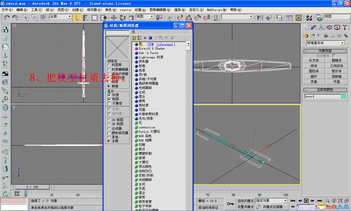Select the 材质库 browse-from radio button
This screenshot has width=351, height=211.
pos(109,65)
